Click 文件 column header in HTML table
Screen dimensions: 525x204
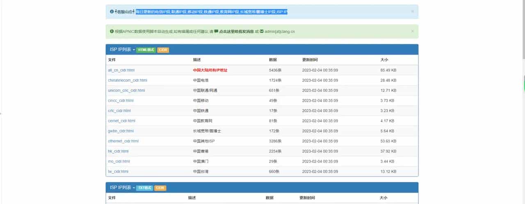coord(112,60)
